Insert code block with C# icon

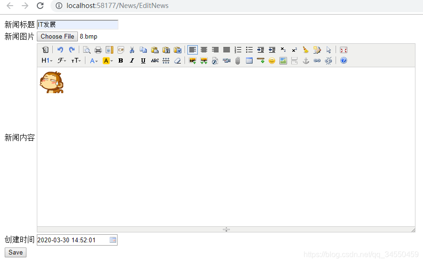(120, 50)
